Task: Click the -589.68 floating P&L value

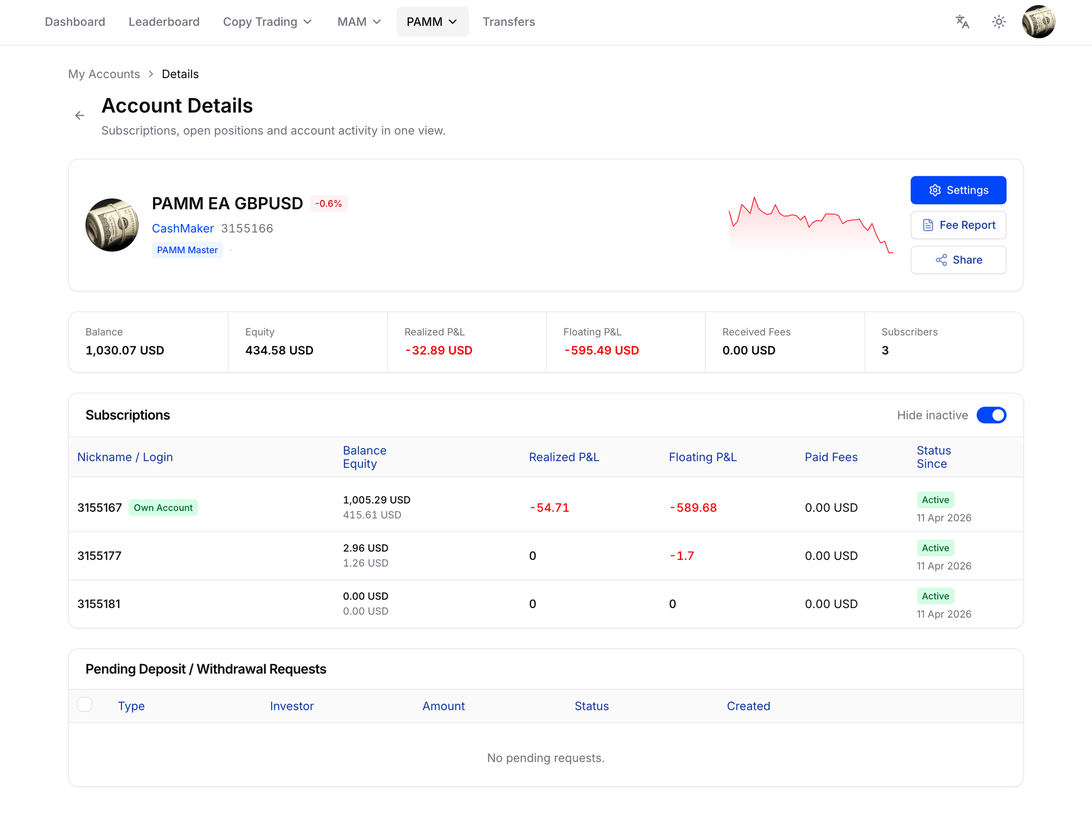Action: (693, 508)
